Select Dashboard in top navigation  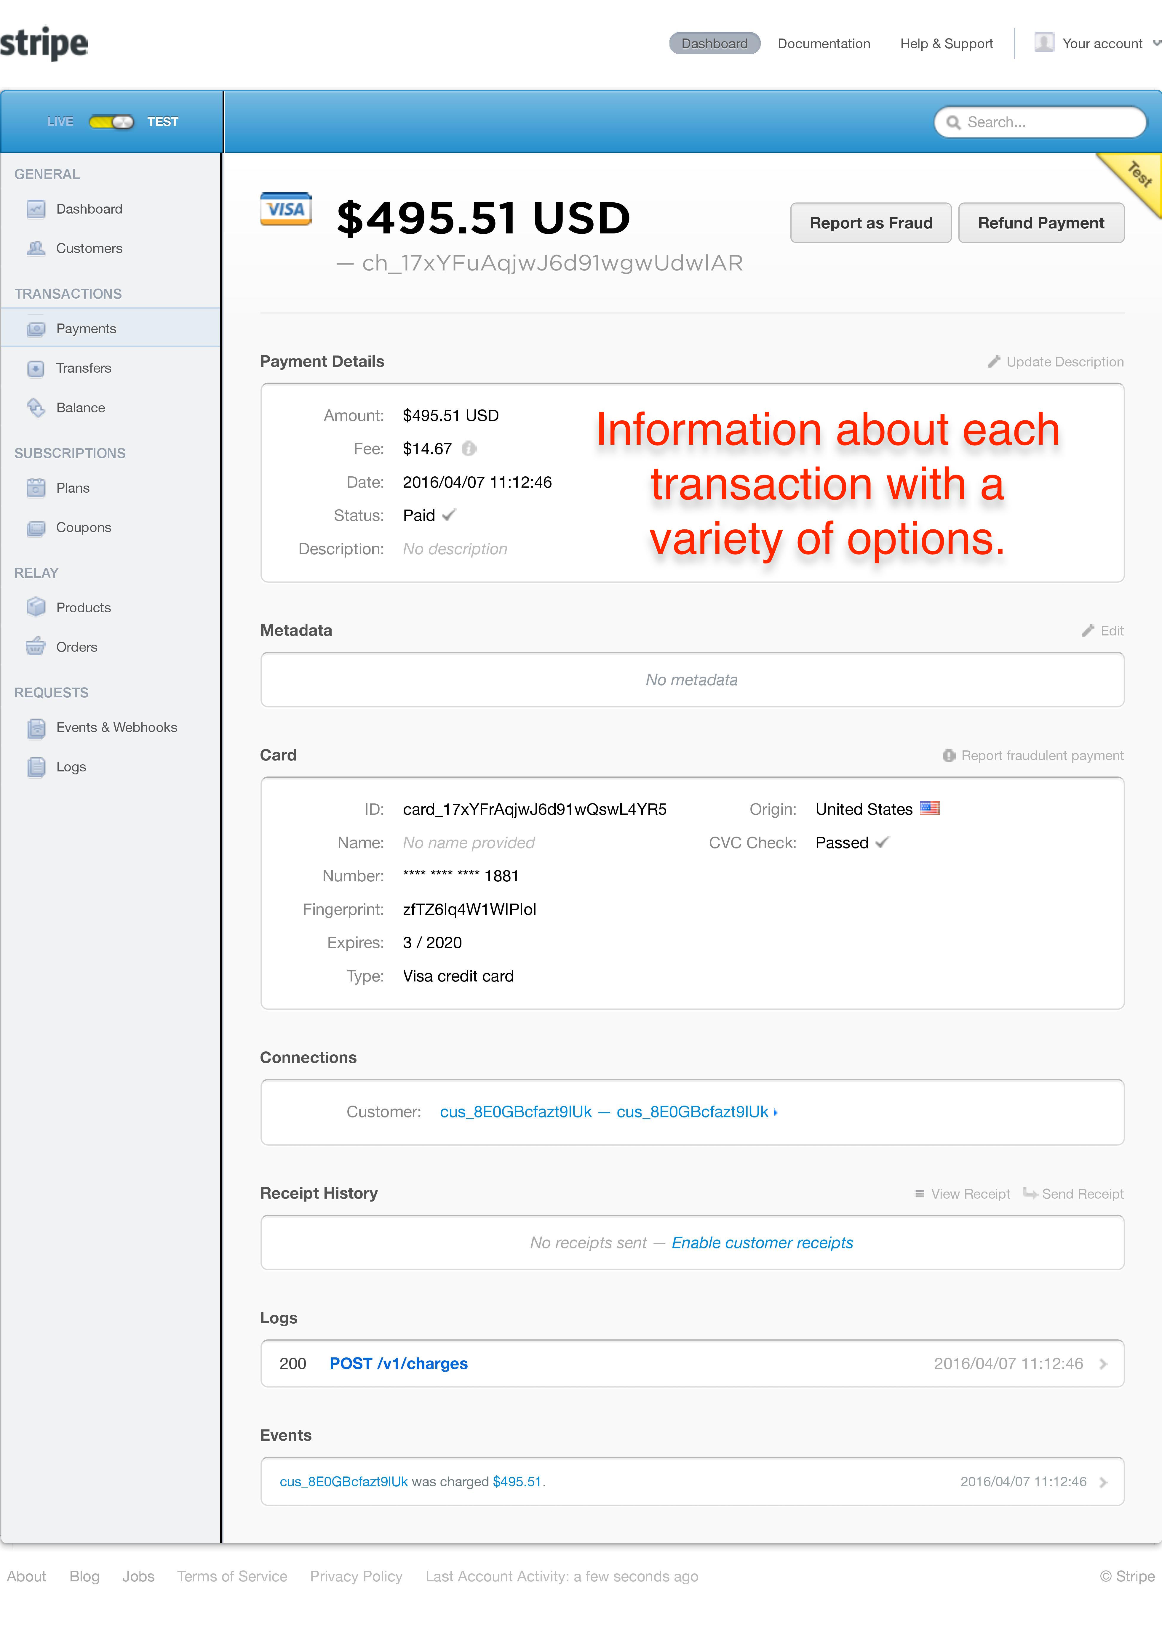[714, 44]
